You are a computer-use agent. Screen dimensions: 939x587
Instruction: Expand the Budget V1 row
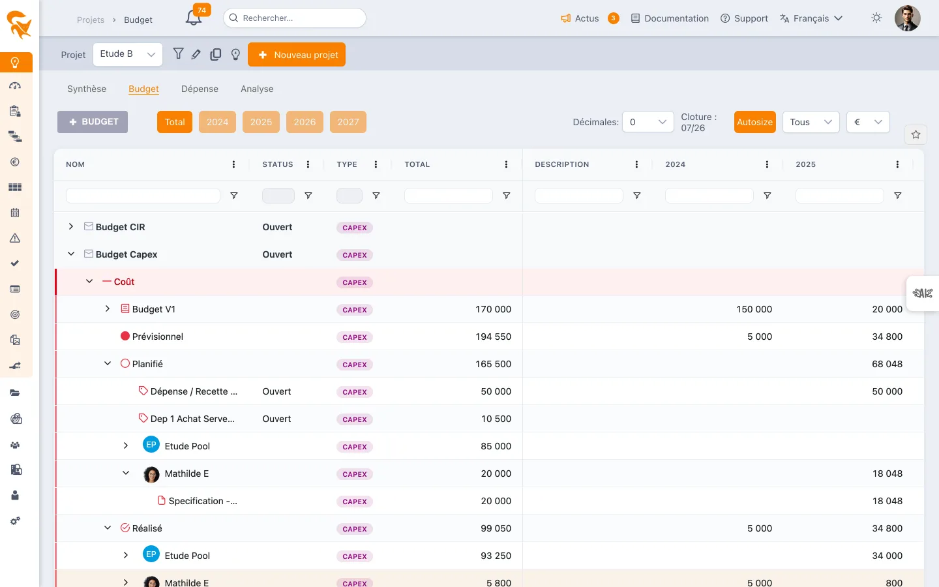[108, 309]
